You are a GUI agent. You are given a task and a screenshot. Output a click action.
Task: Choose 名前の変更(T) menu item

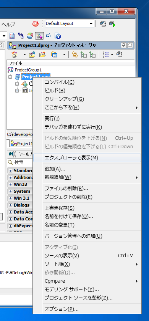point(87,225)
